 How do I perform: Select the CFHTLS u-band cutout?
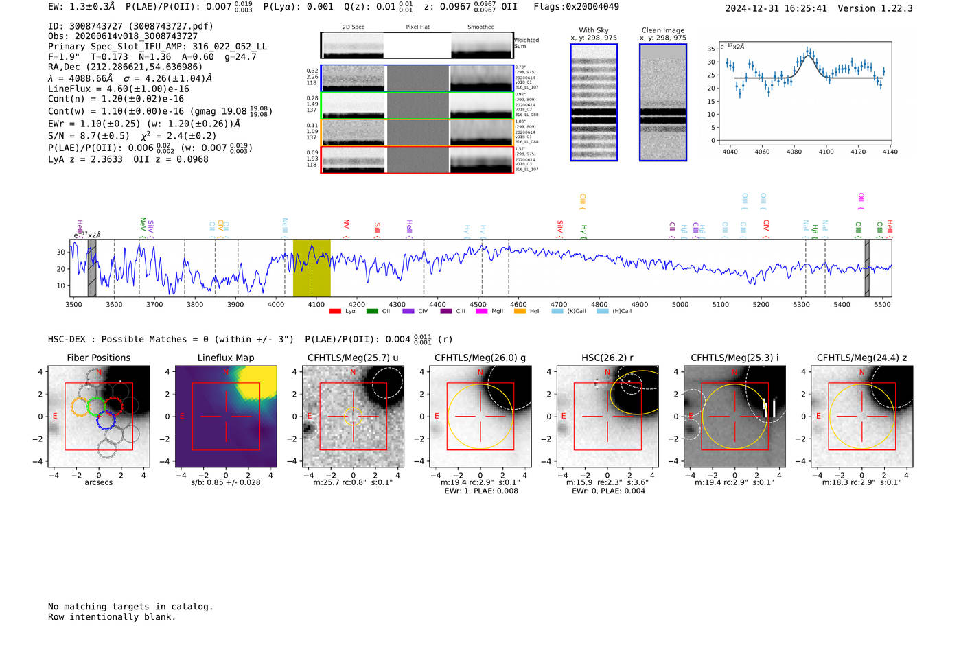point(353,417)
